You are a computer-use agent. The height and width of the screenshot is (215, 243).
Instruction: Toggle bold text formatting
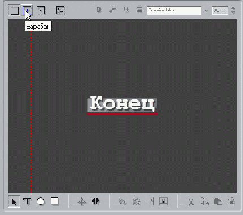pyautogui.click(x=99, y=10)
